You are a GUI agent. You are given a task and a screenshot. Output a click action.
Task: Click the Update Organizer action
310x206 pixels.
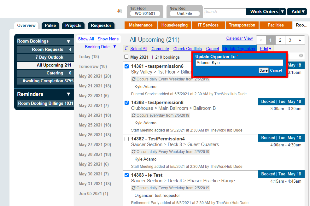tap(239, 49)
